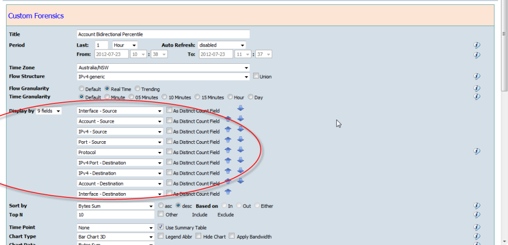Click the Exclude link
The height and width of the screenshot is (245, 508).
[x=226, y=215]
